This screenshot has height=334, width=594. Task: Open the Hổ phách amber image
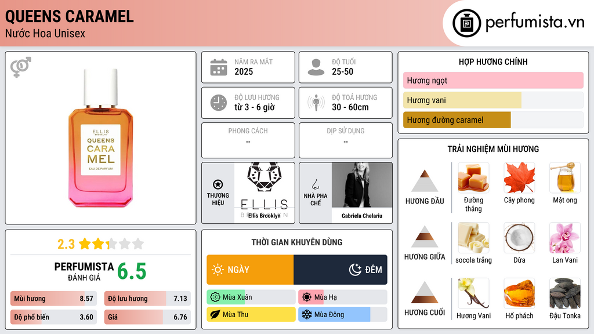coord(519,293)
